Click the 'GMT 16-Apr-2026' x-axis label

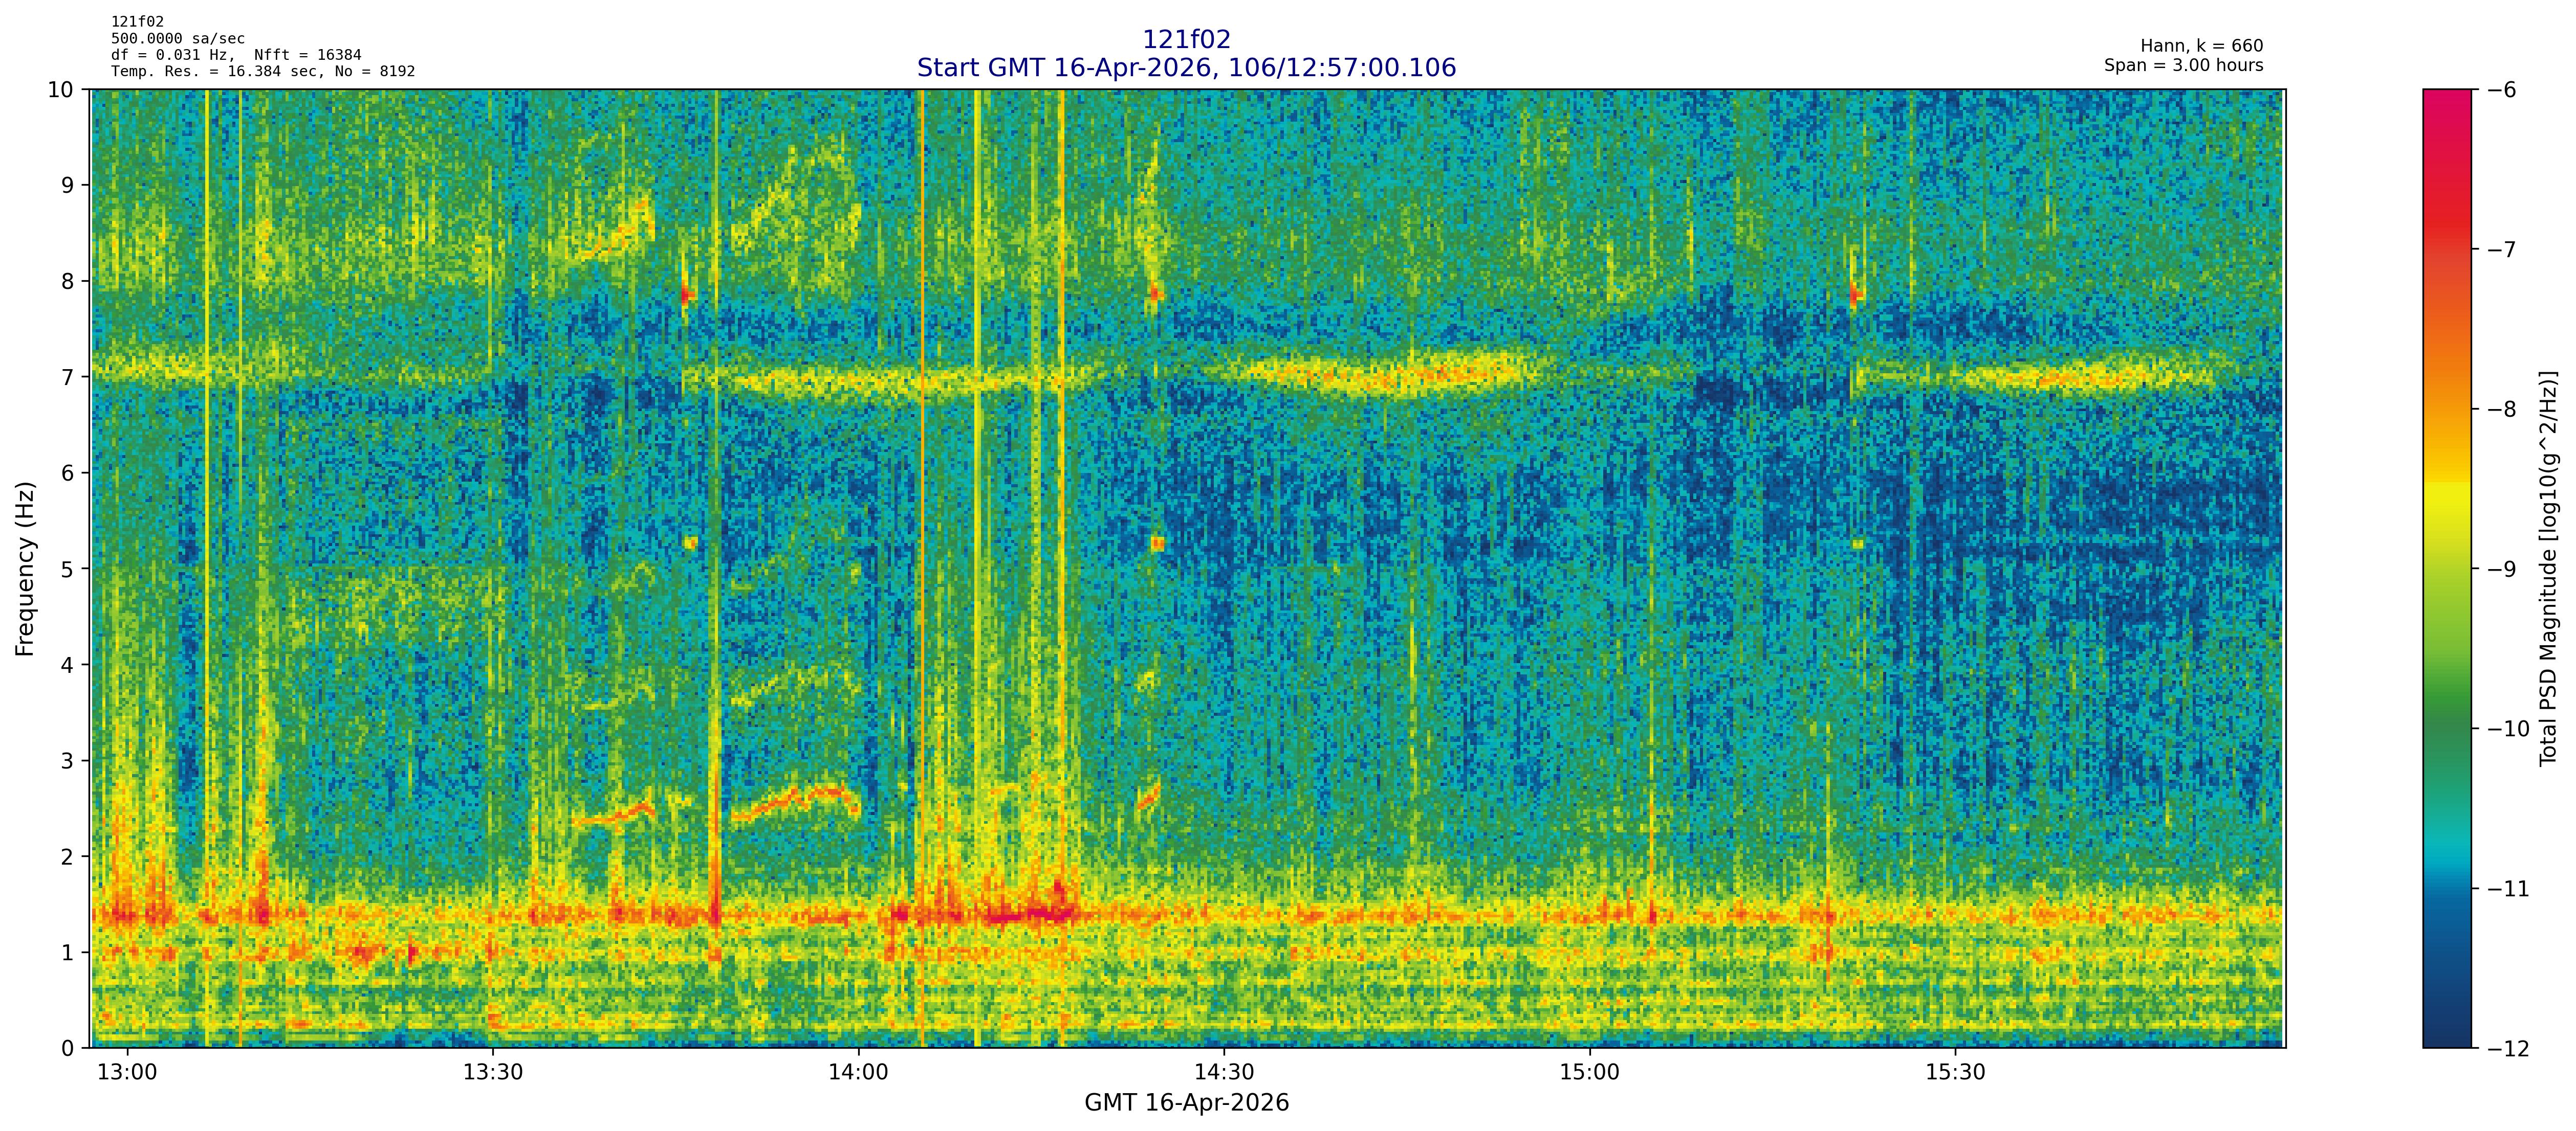pos(1186,1103)
